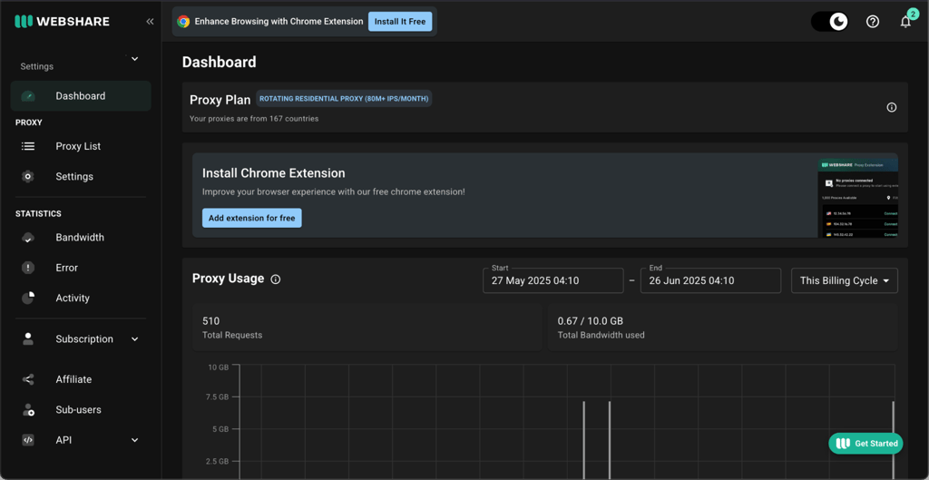Expand the API submenu chevron
Viewport: 929px width, 480px height.
(134, 440)
